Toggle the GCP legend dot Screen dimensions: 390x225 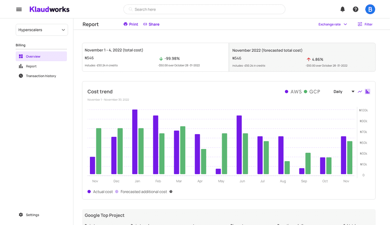305,92
